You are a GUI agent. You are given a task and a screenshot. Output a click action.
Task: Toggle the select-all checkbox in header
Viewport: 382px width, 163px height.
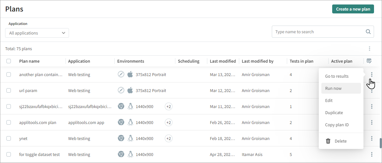click(9, 61)
